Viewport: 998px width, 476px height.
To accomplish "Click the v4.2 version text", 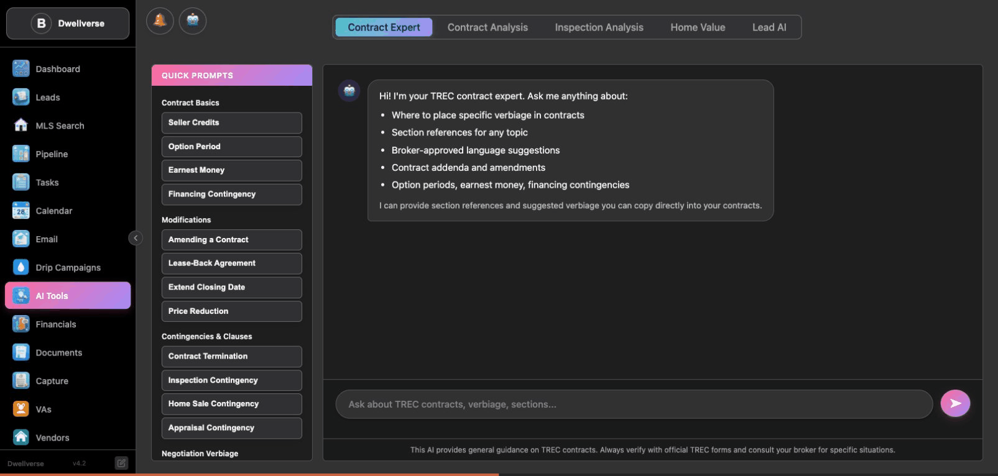I will (x=79, y=464).
